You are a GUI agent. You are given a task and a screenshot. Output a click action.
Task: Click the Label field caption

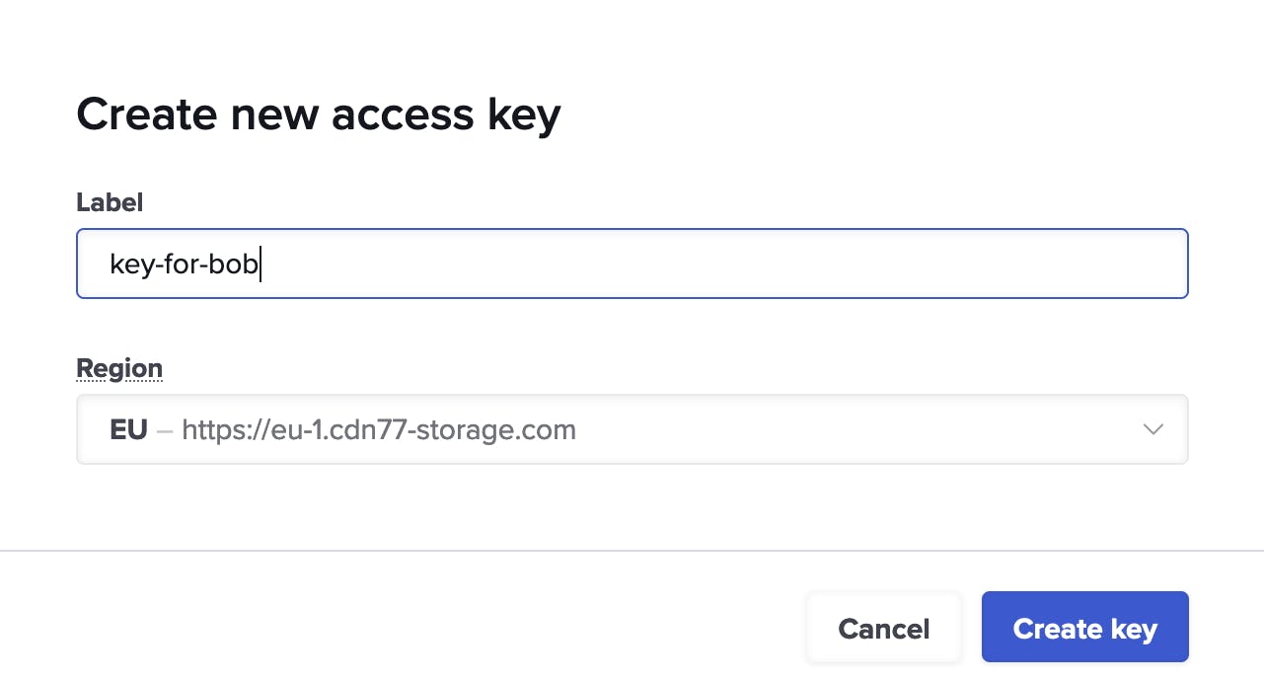[x=110, y=202]
